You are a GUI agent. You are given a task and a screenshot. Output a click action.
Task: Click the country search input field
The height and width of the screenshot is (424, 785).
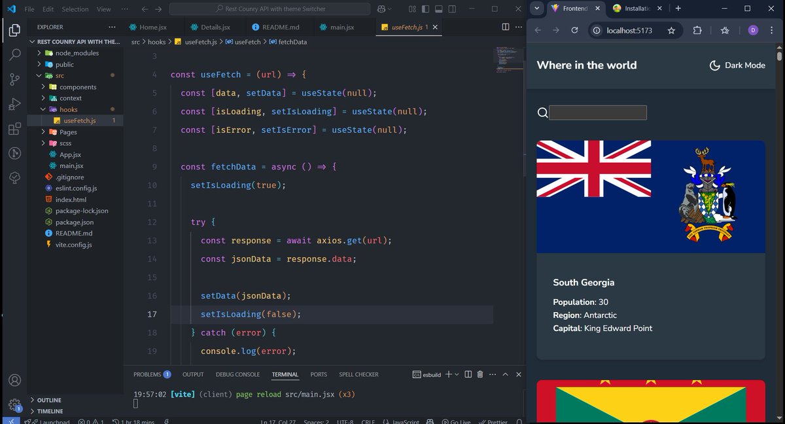597,112
